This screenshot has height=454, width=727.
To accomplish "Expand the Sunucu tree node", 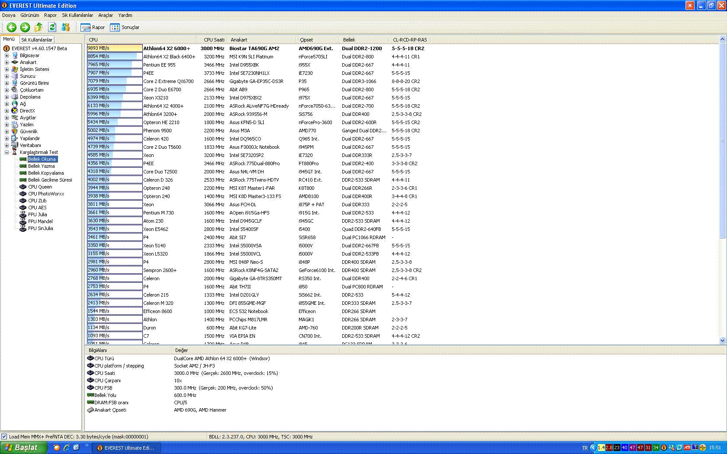I will click(x=6, y=76).
